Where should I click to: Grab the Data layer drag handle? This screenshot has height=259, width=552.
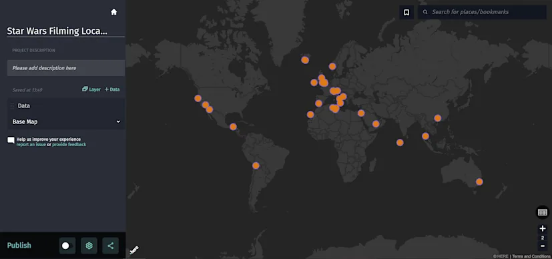tap(12, 105)
